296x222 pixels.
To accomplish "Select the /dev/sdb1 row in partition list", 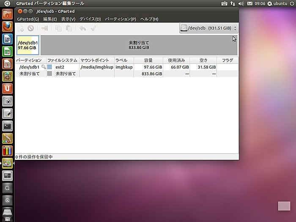I will point(126,67).
